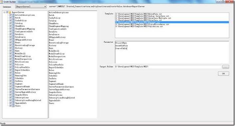Click the table icon beside Roles
The image size is (235, 126).
click(13, 73)
